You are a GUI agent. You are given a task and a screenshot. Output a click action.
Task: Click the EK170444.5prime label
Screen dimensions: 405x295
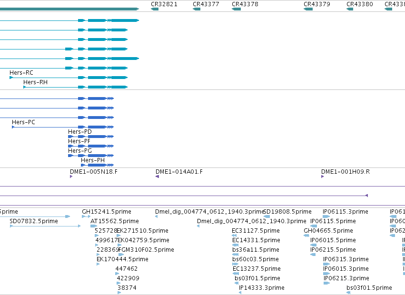click(x=122, y=259)
